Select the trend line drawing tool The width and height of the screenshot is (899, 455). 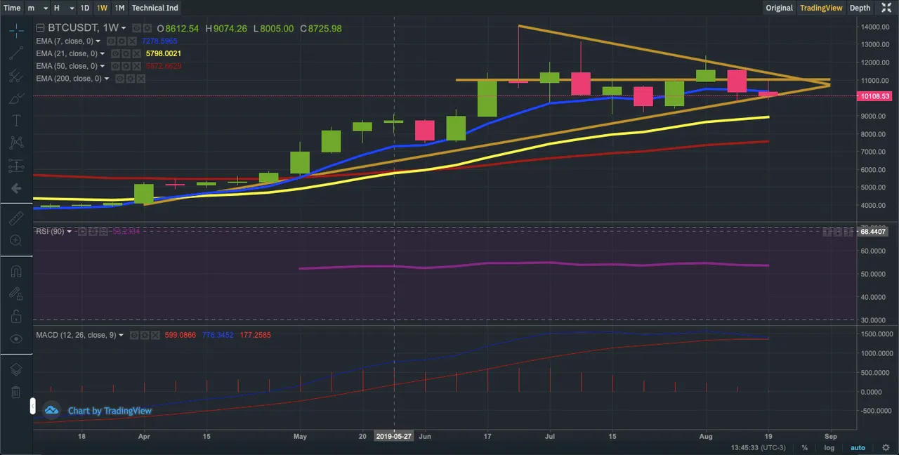click(x=15, y=53)
